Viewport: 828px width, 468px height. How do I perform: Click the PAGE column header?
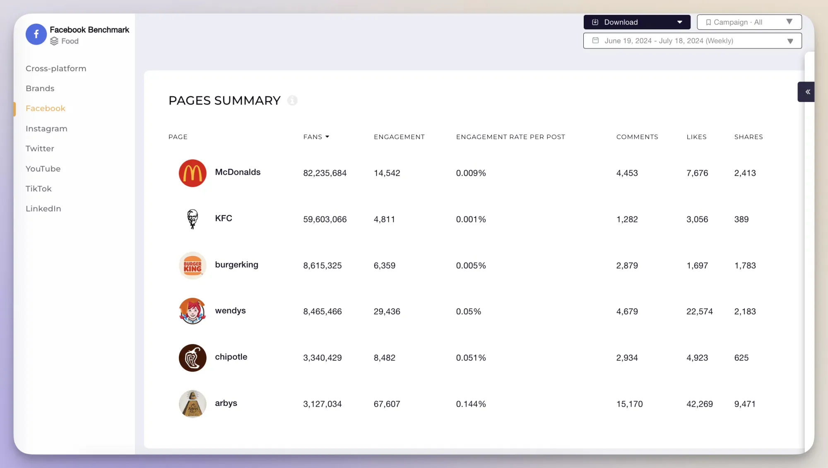178,137
